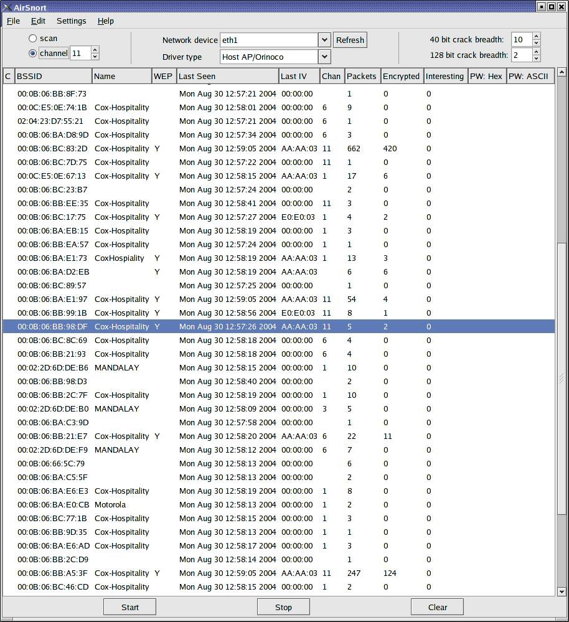This screenshot has height=622, width=569.
Task: Open the Network device dropdown
Action: click(324, 40)
